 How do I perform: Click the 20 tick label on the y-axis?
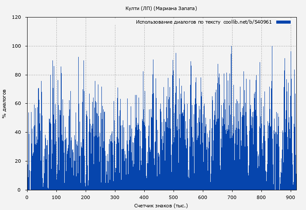pyautogui.click(x=18, y=161)
